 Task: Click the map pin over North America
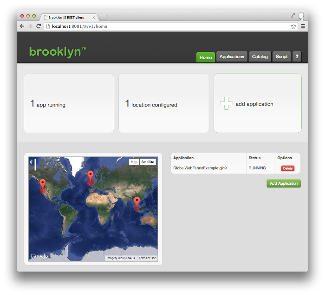tap(43, 185)
